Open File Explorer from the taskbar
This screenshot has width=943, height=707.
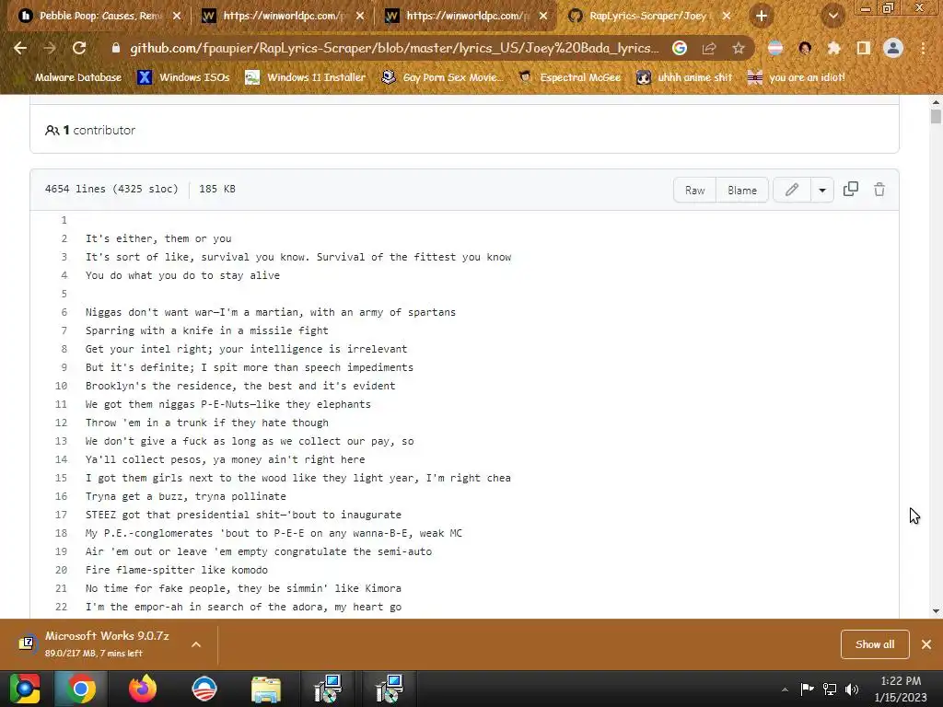[x=266, y=689]
